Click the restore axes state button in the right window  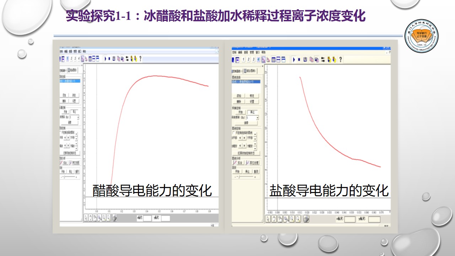tap(246, 153)
